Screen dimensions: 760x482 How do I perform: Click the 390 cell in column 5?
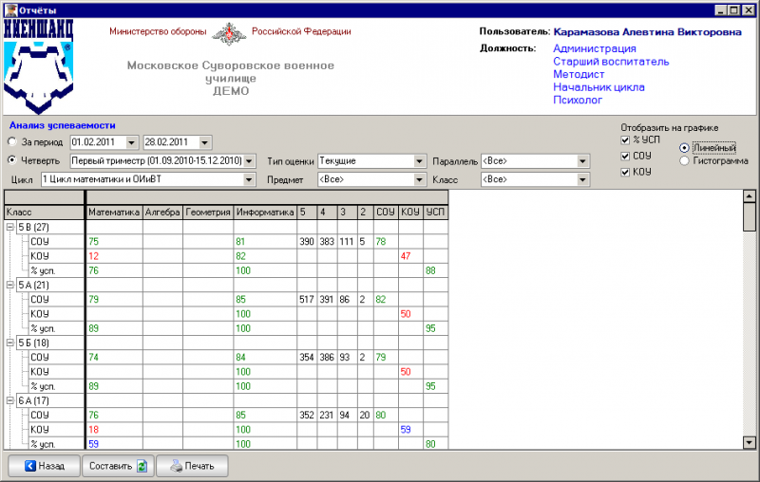coord(307,241)
